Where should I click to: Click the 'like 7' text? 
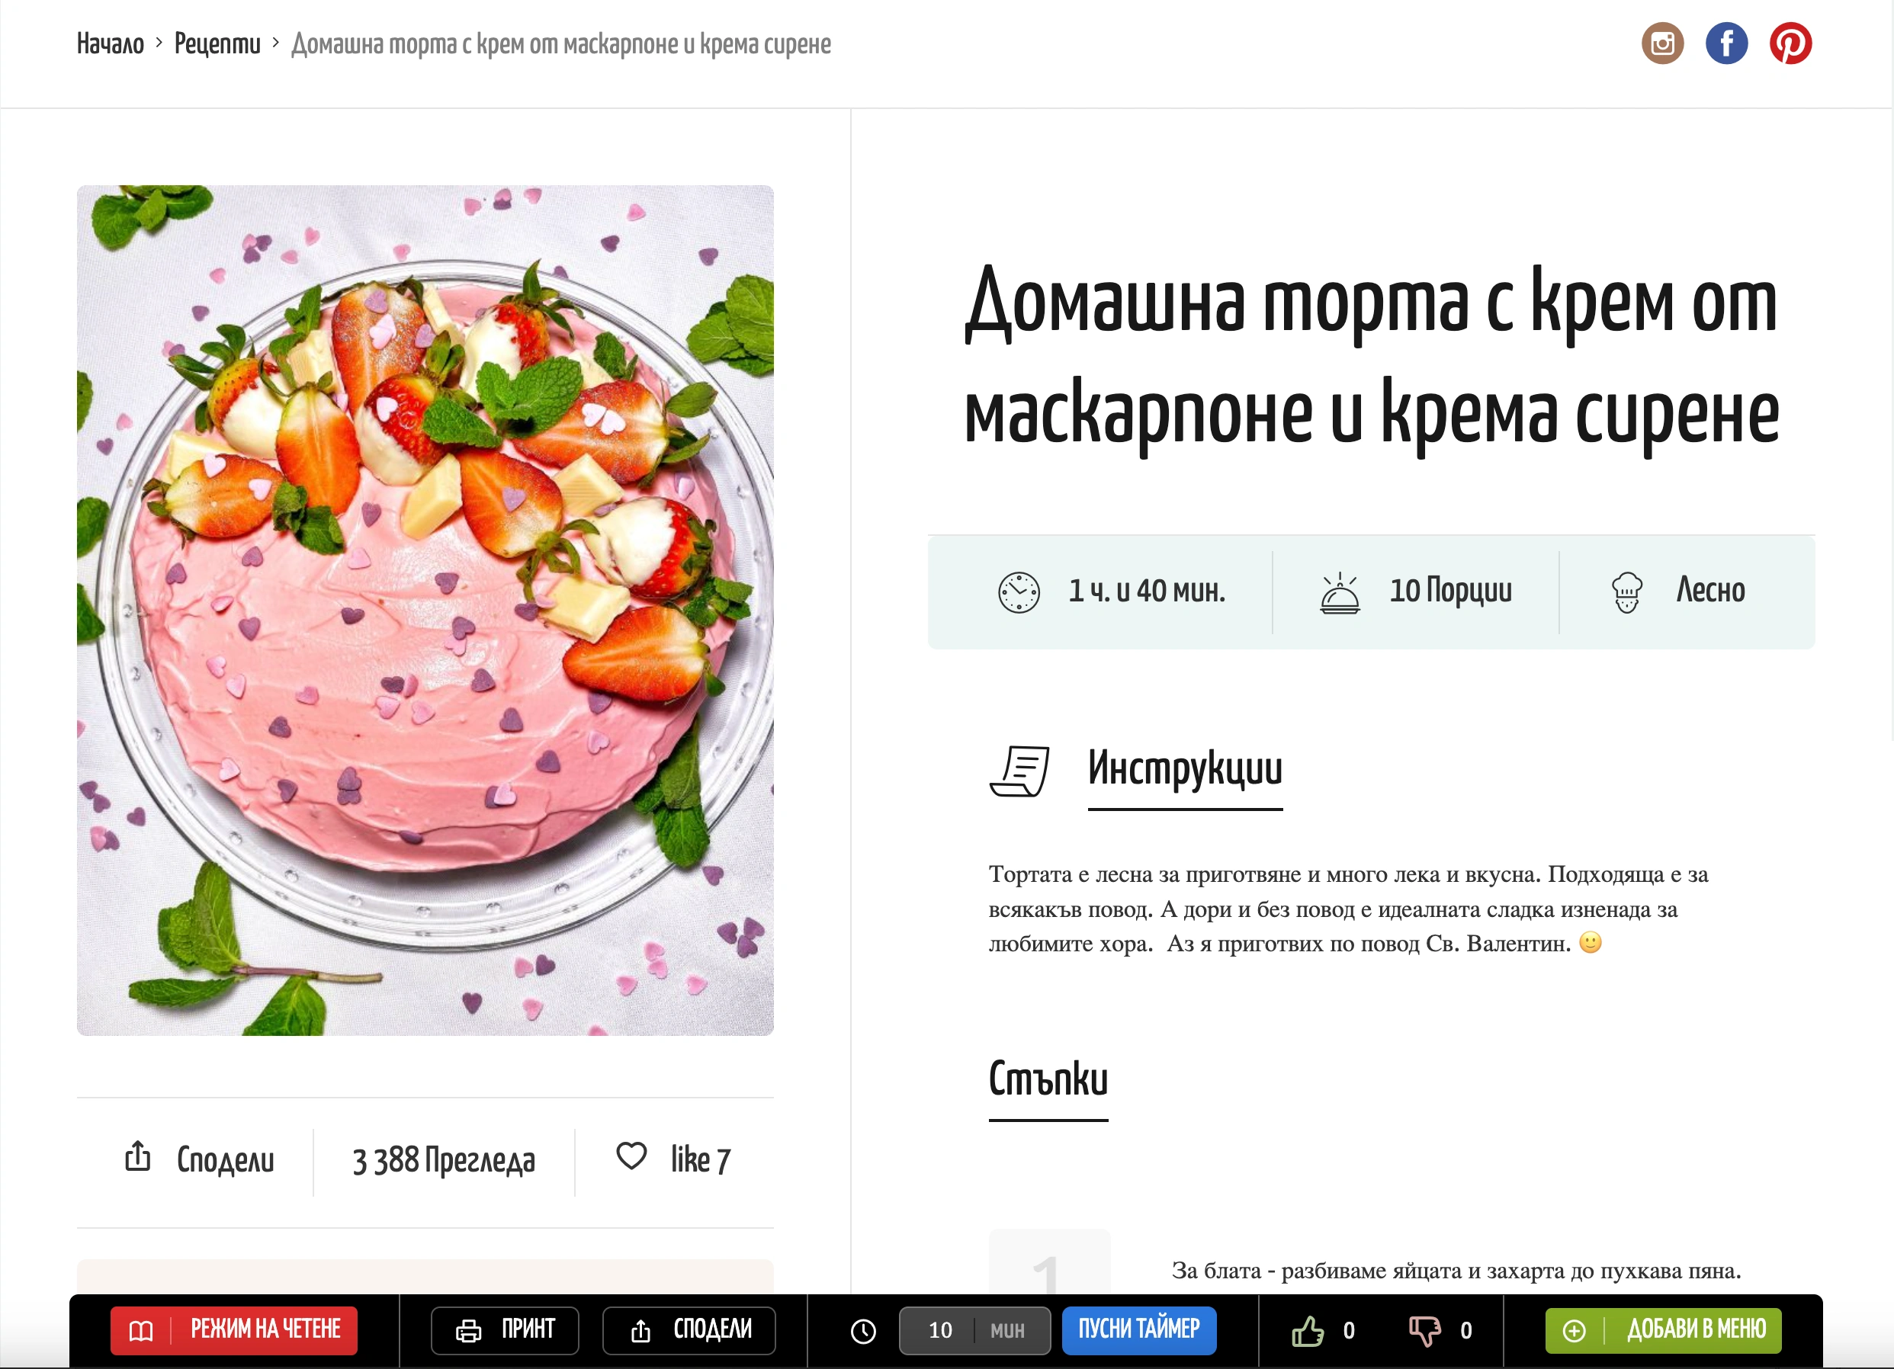pyautogui.click(x=700, y=1160)
